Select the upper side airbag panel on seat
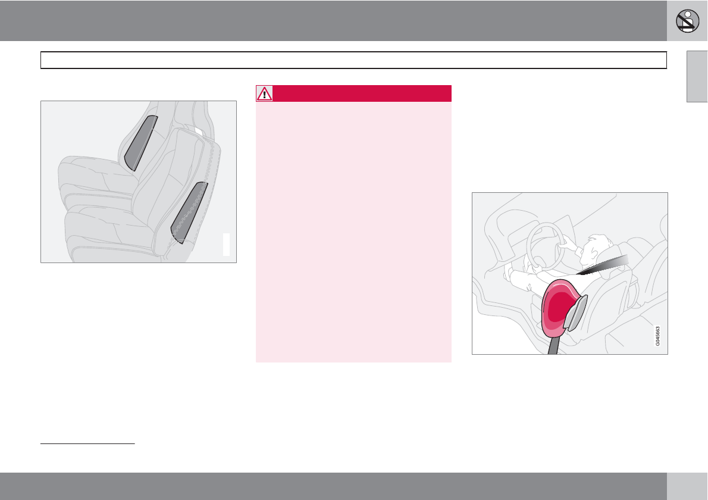The width and height of the screenshot is (708, 500). coord(141,142)
